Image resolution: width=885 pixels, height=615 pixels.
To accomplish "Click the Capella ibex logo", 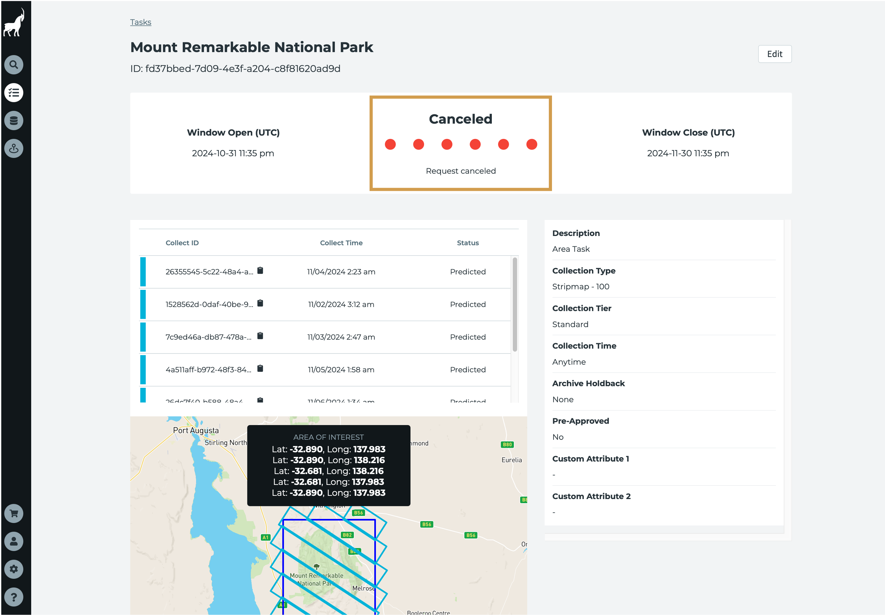I will (x=14, y=22).
